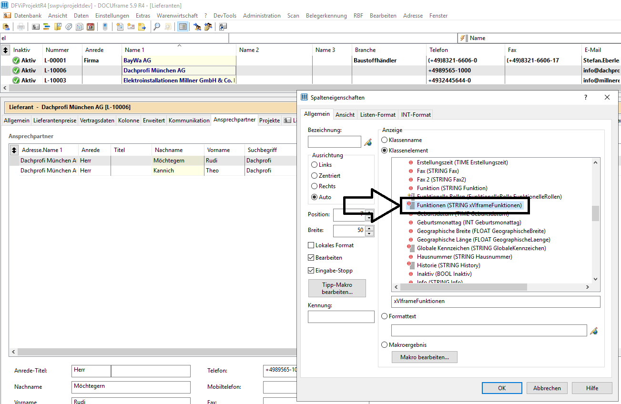Click the print icon in the toolbar

pyautogui.click(x=21, y=27)
